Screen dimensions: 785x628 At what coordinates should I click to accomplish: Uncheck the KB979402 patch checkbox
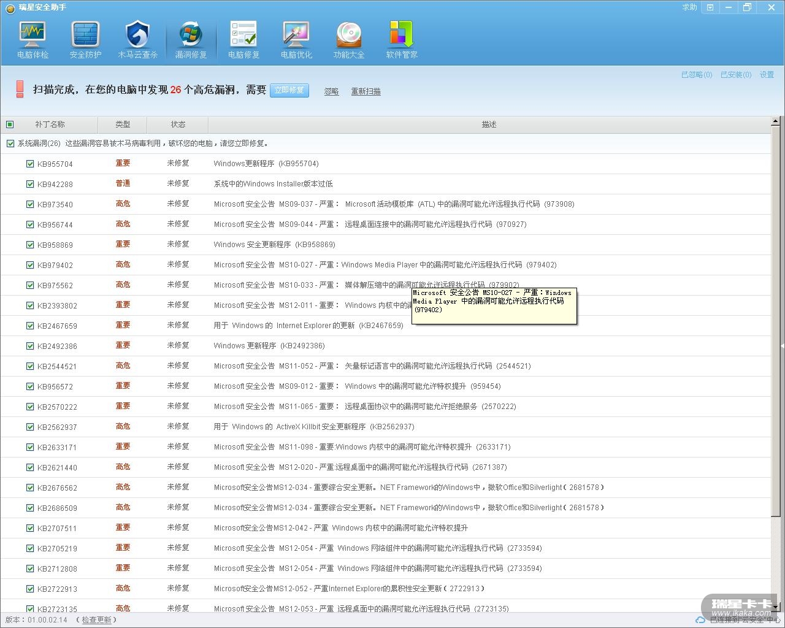click(x=30, y=265)
